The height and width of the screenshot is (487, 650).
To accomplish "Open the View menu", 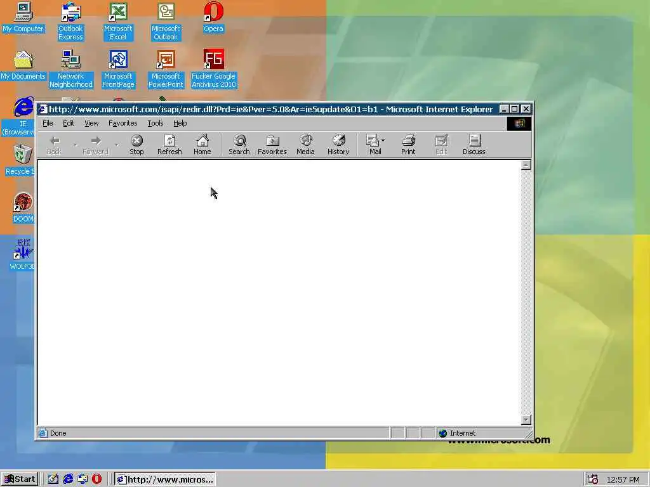I will pos(91,123).
